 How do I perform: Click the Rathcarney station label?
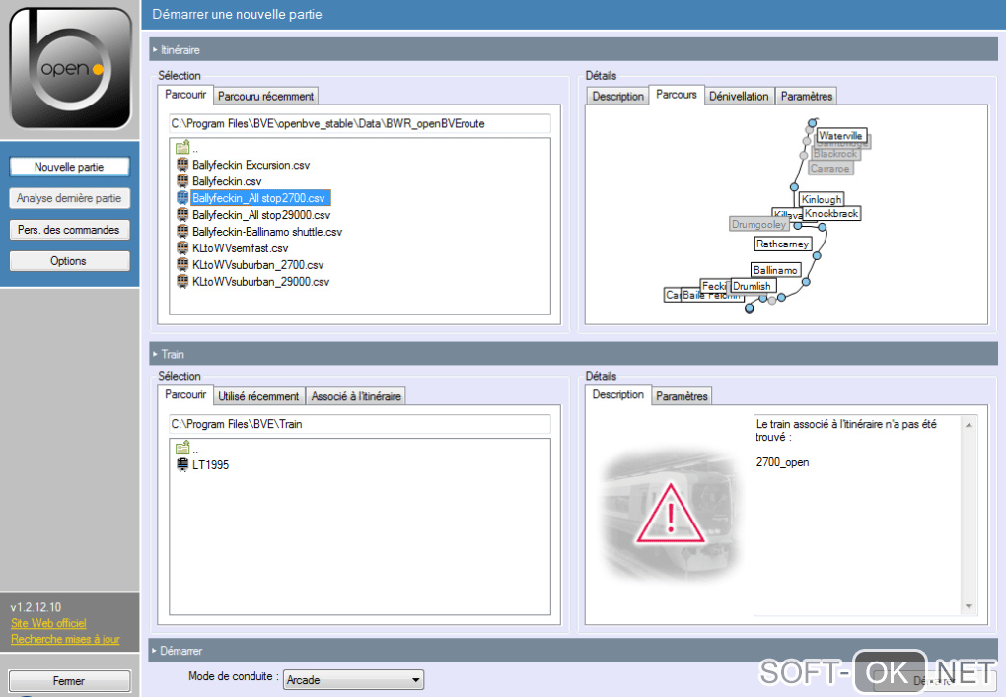click(x=783, y=244)
